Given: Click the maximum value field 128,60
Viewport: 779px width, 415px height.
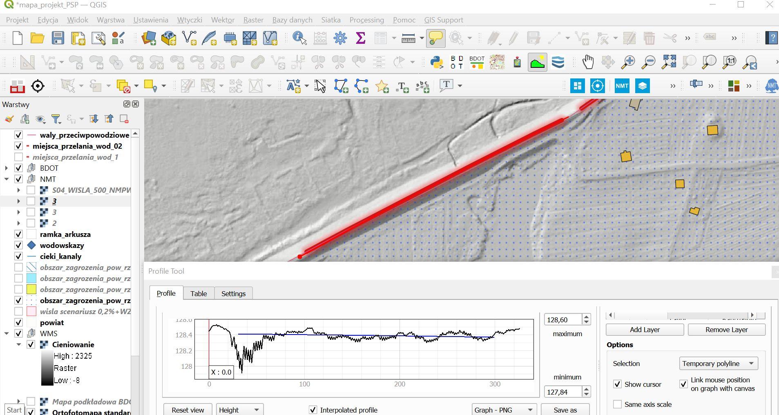Looking at the screenshot, I should 563,319.
